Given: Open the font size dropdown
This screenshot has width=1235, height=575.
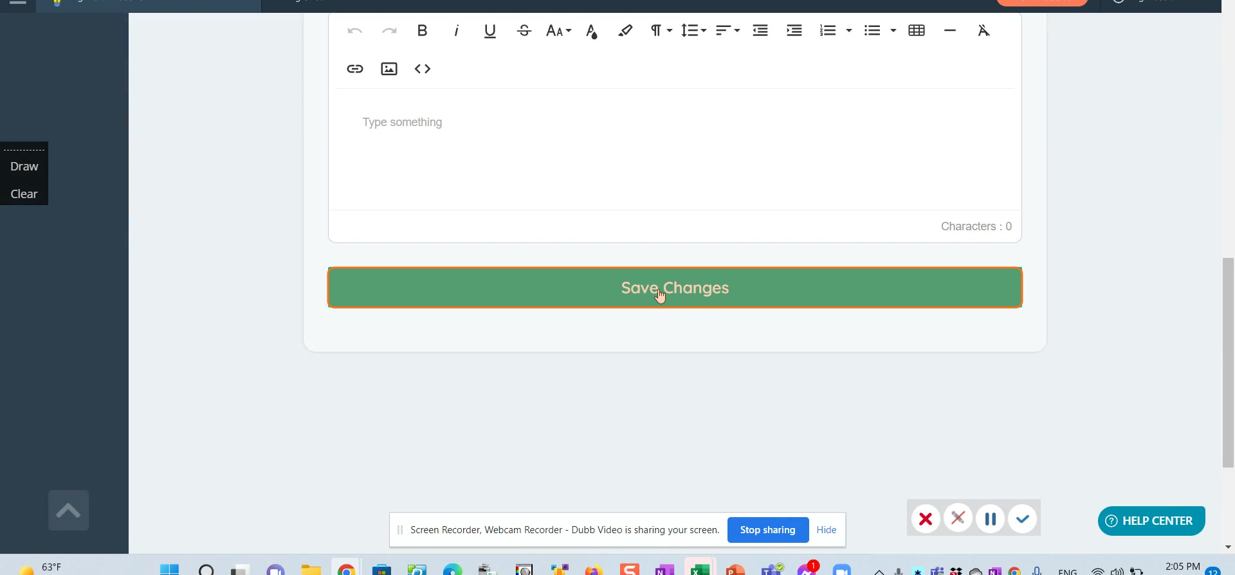Looking at the screenshot, I should [558, 31].
